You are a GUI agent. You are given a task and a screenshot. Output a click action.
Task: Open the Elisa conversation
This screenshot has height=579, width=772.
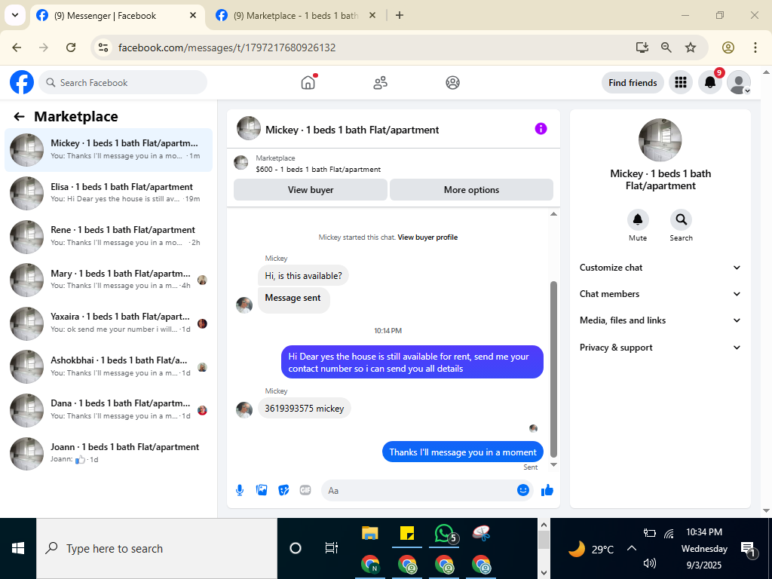tap(109, 193)
